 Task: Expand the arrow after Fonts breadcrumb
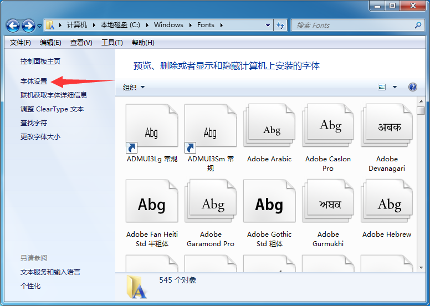point(221,25)
